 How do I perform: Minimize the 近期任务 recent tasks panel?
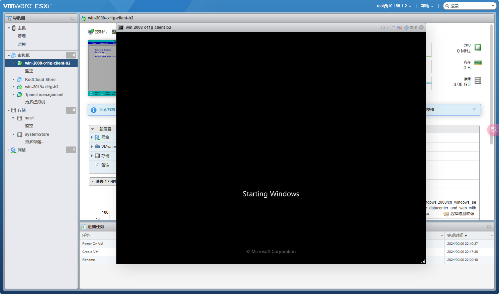(x=489, y=227)
